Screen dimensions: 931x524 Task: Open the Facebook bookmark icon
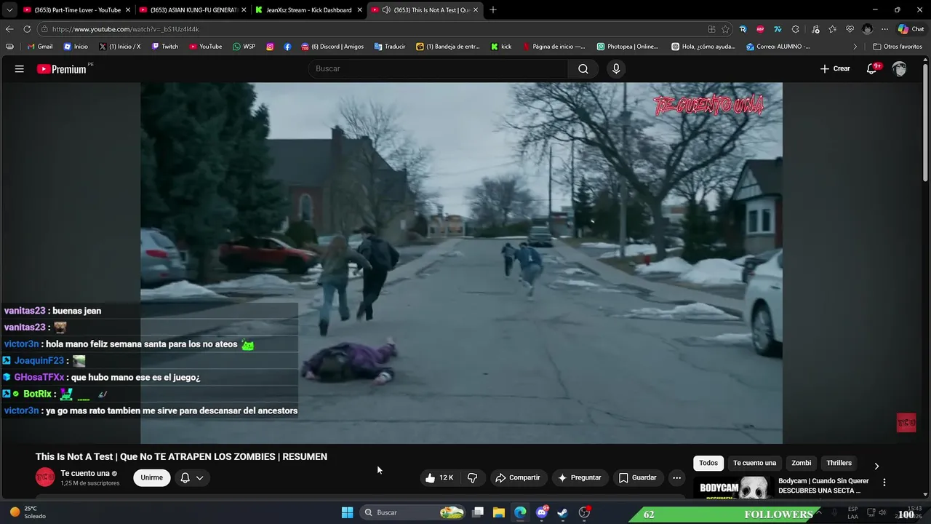(287, 47)
